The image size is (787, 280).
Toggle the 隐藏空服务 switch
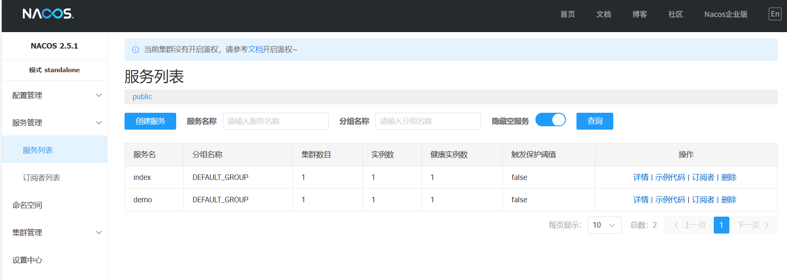[550, 120]
